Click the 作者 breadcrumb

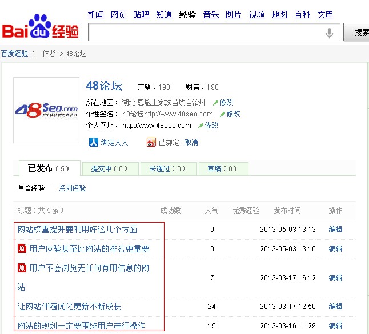coord(49,54)
